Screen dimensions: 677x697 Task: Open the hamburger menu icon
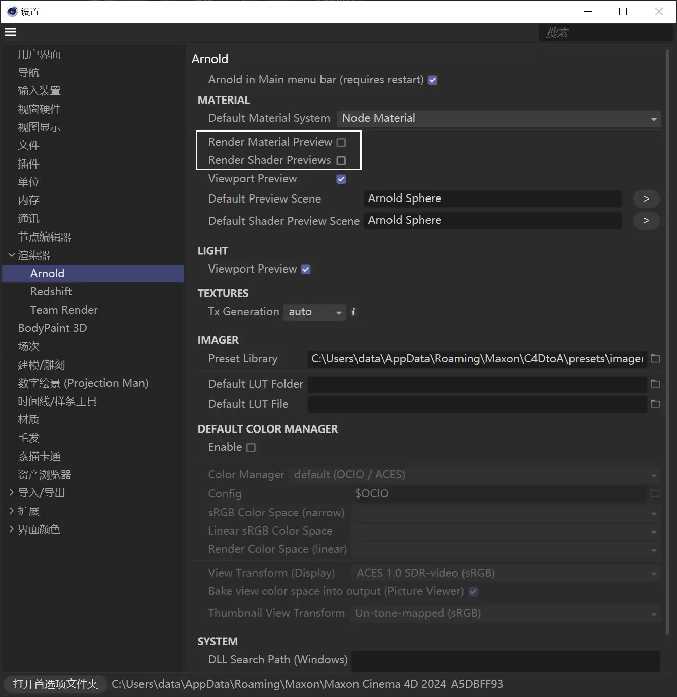click(x=10, y=32)
